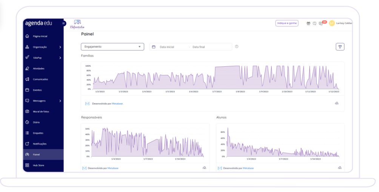Download the Alunos chart via cloud icon
Screen dimensions: 379x192
[340, 168]
